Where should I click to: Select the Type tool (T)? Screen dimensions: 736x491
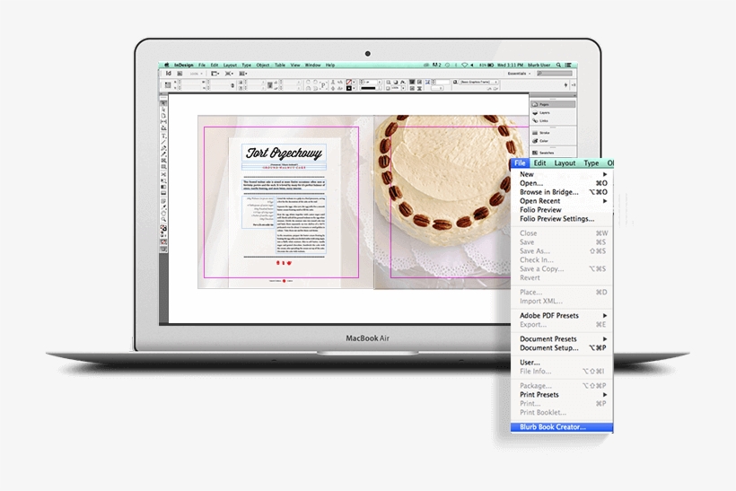(x=163, y=136)
